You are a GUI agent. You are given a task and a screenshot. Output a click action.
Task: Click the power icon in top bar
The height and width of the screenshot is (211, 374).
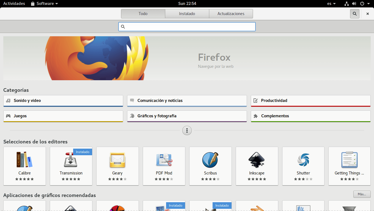pyautogui.click(x=362, y=4)
